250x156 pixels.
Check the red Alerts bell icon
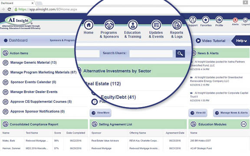click(x=235, y=20)
